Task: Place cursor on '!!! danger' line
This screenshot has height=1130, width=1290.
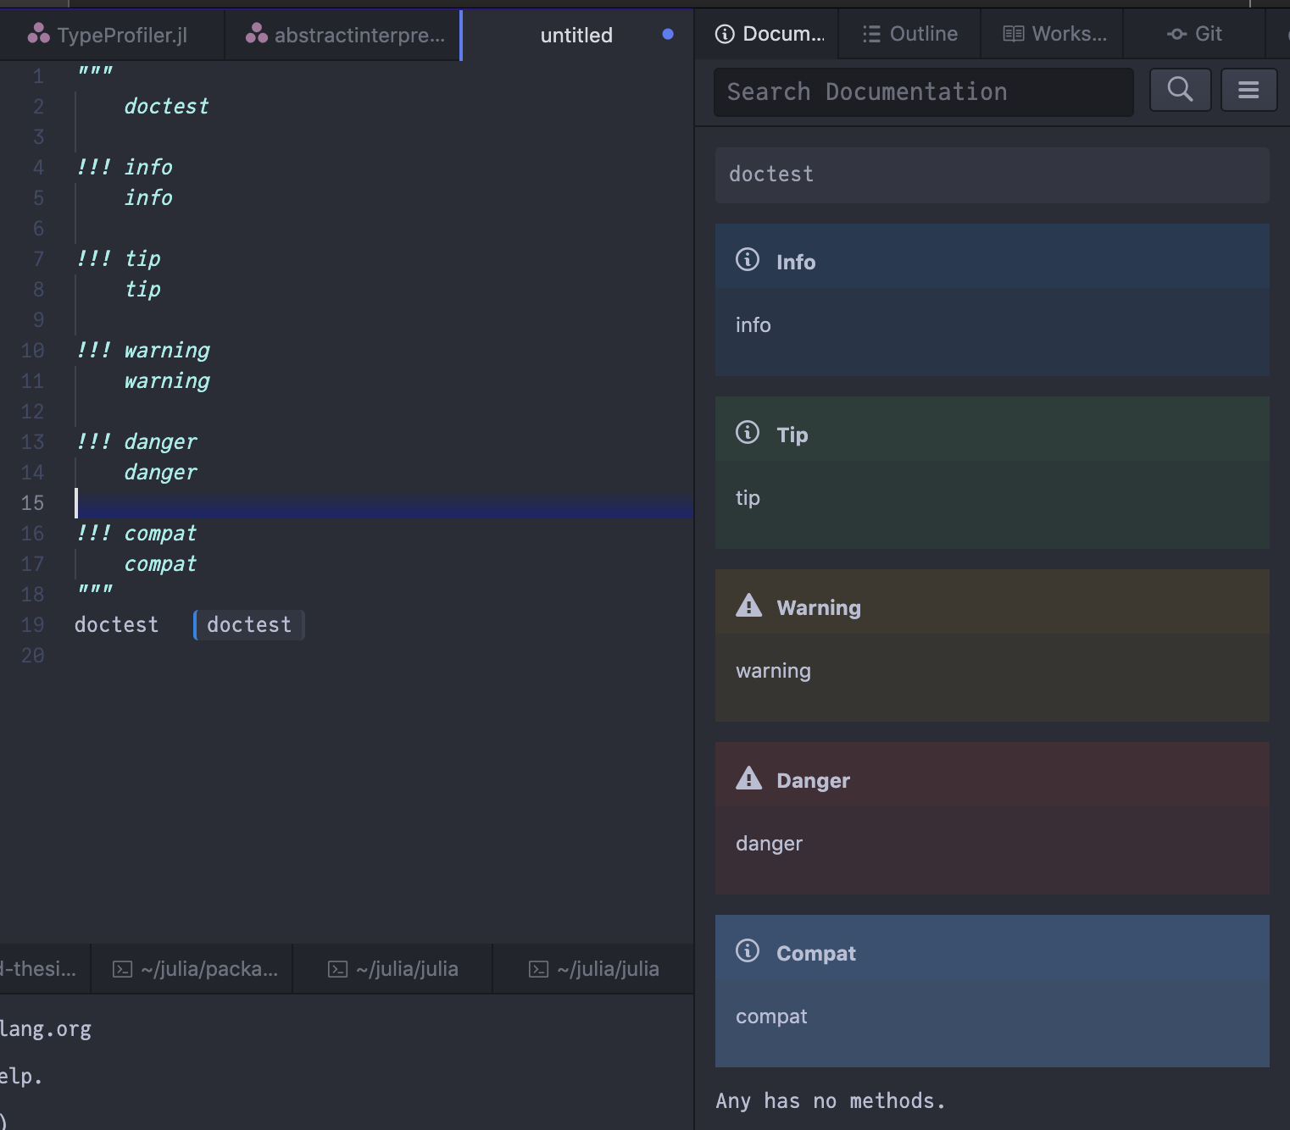Action: [136, 442]
